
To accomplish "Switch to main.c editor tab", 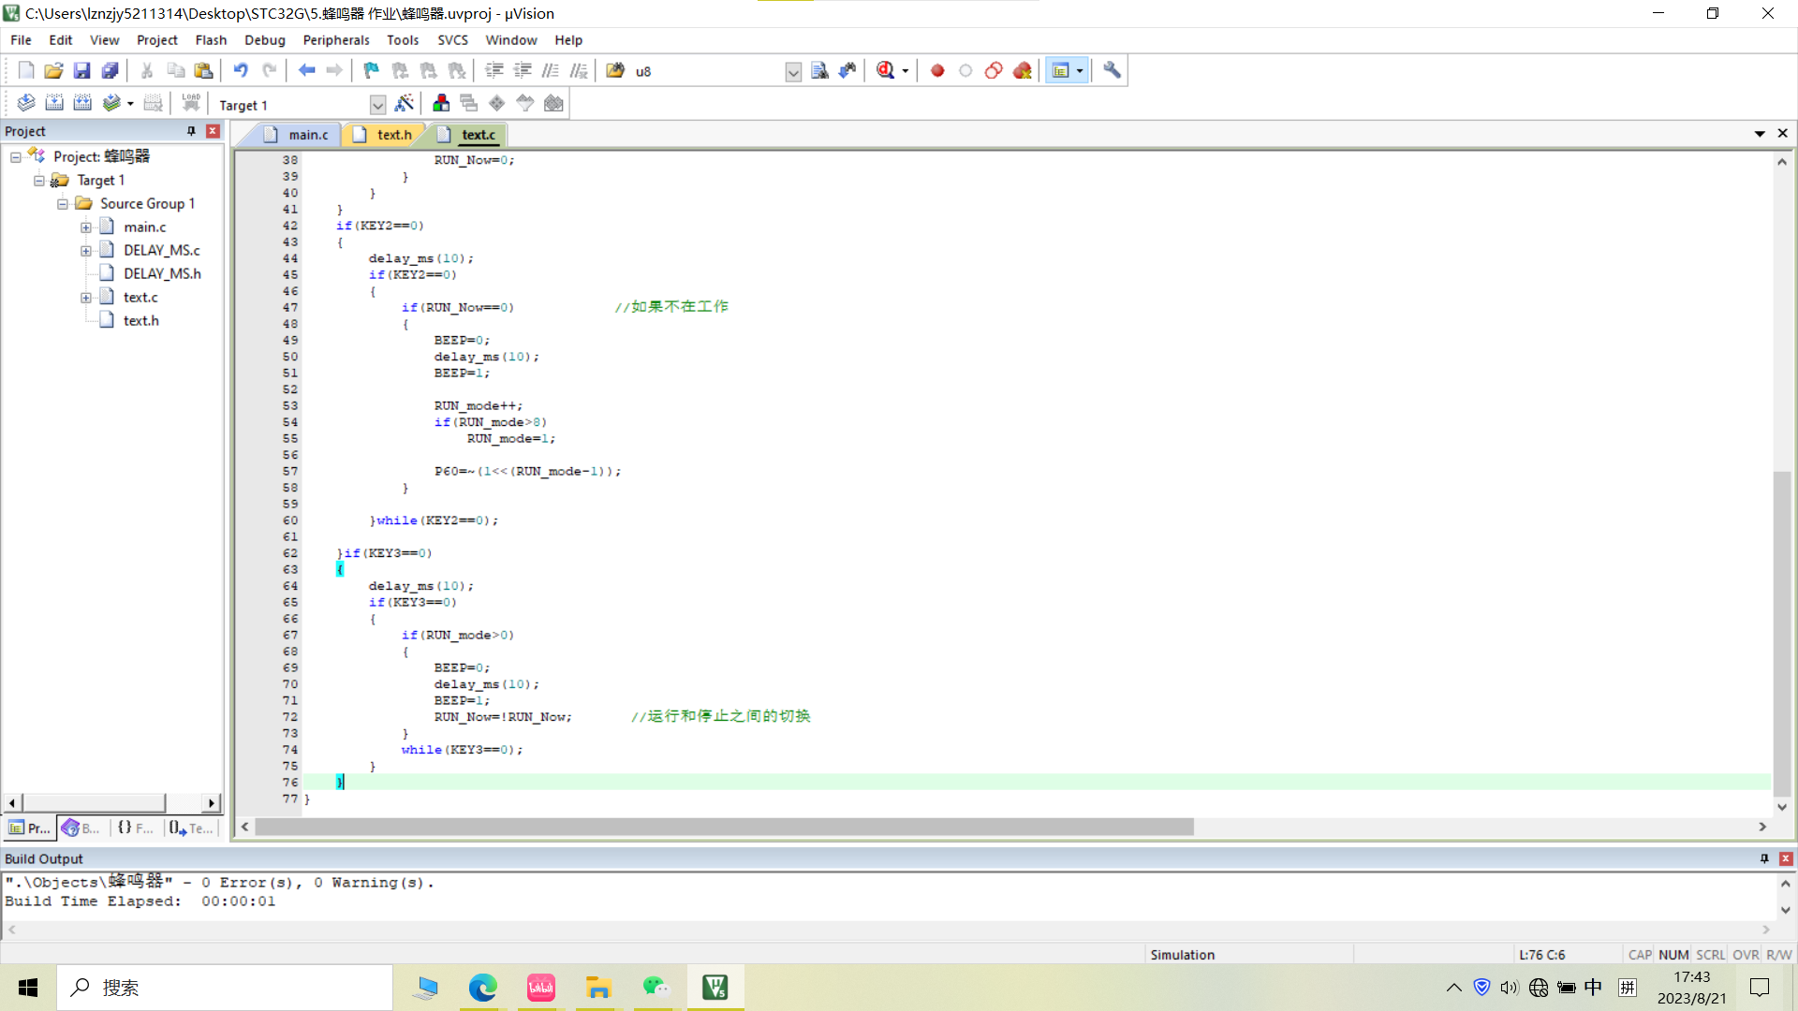I will click(298, 135).
